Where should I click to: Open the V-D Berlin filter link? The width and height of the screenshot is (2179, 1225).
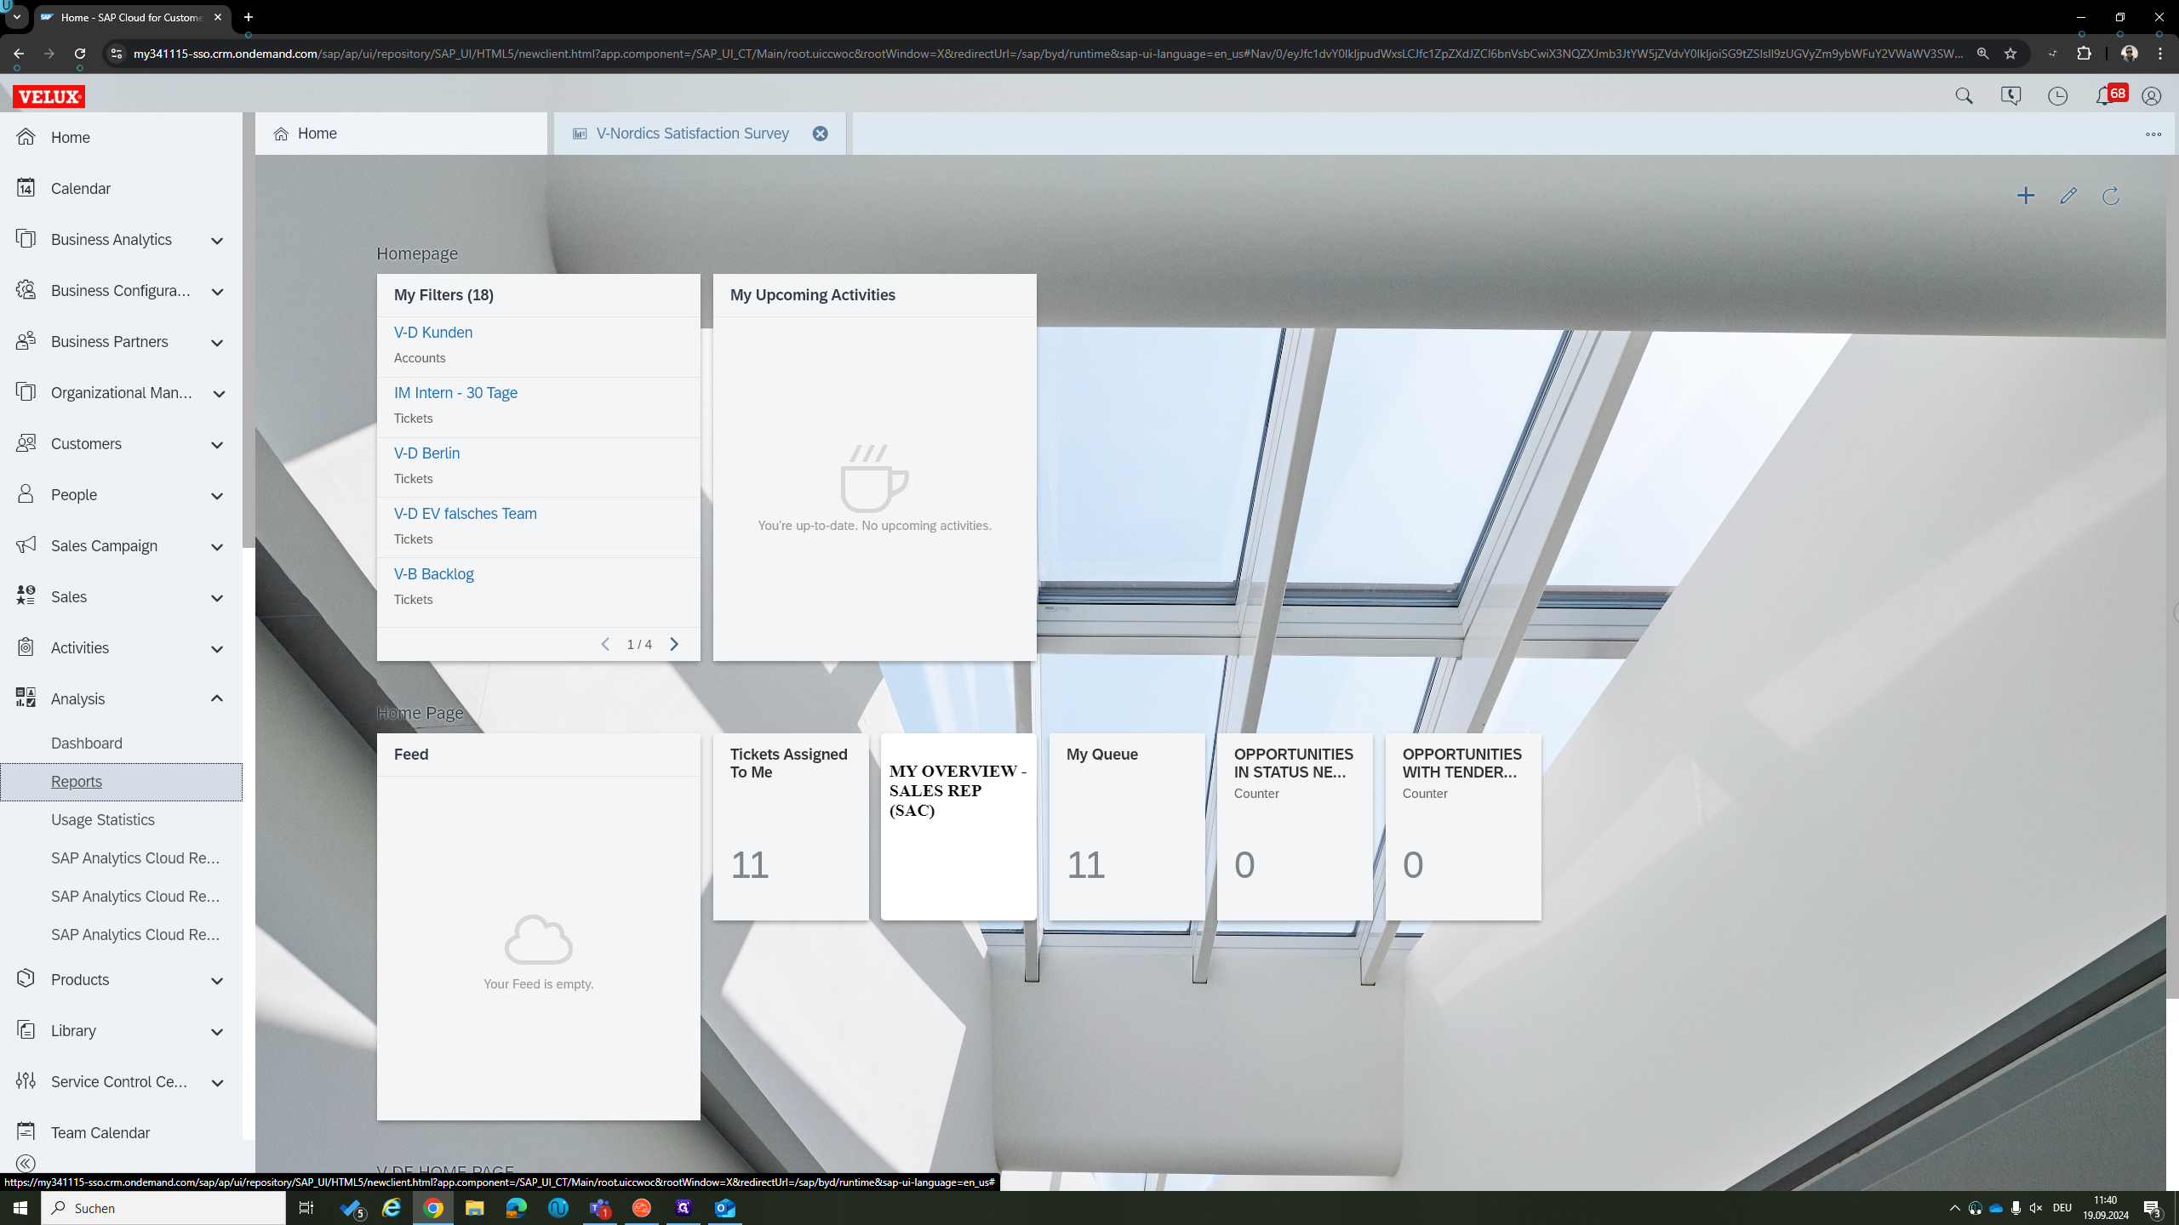click(426, 453)
